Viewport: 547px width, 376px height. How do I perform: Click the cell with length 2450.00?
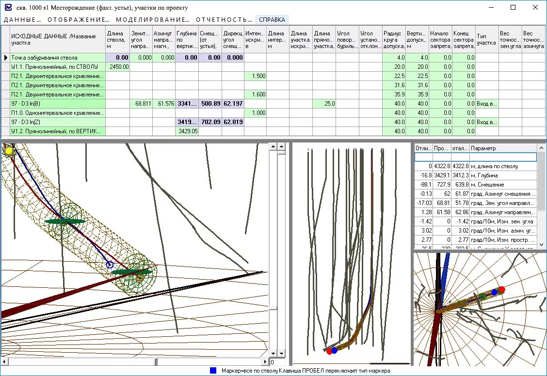[117, 66]
